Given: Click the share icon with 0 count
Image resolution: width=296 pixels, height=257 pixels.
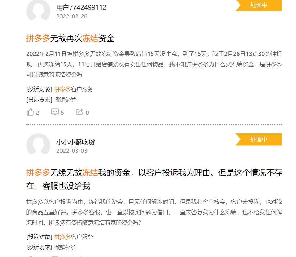Looking at the screenshot, I should point(79,112).
